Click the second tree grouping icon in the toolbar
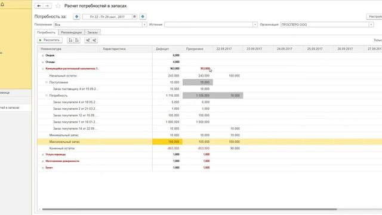Viewport: 382px width, 215px height. pyautogui.click(x=94, y=40)
